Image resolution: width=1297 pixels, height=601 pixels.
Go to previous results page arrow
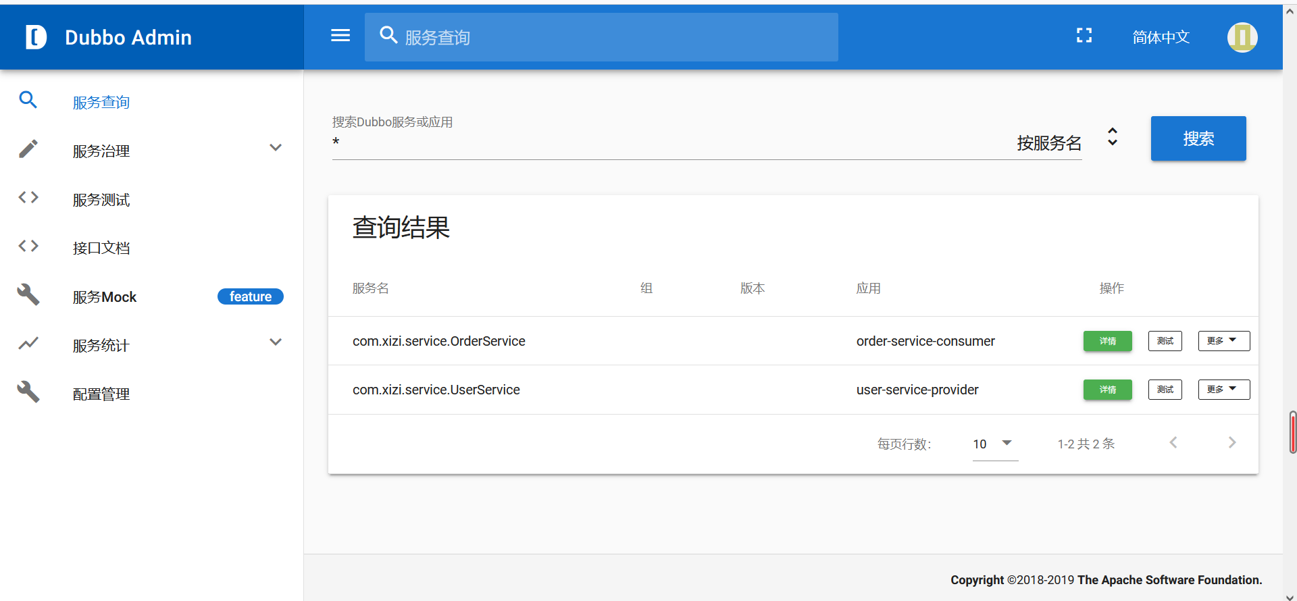point(1173,442)
